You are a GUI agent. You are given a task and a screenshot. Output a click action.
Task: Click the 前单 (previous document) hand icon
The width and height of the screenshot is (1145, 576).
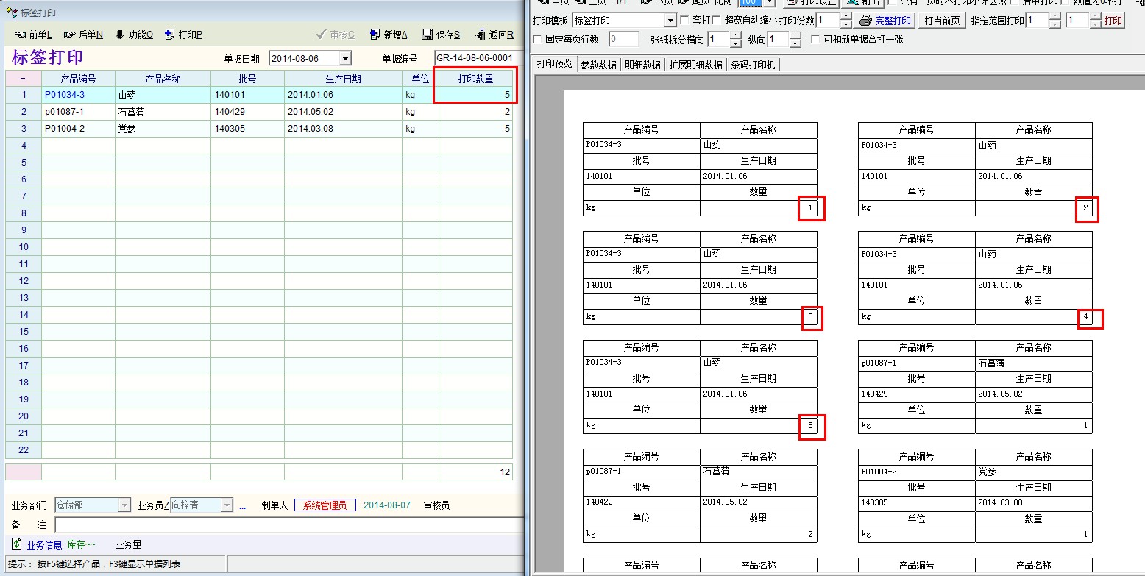(21, 35)
